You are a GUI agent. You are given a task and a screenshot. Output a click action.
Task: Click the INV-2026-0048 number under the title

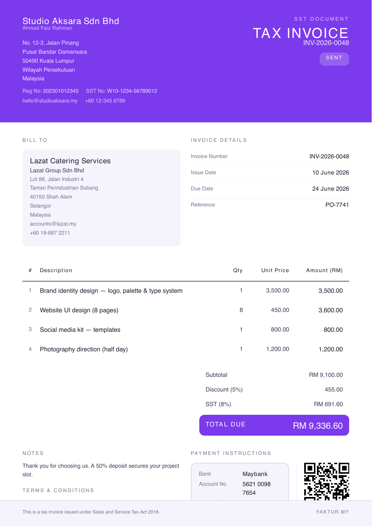[326, 43]
